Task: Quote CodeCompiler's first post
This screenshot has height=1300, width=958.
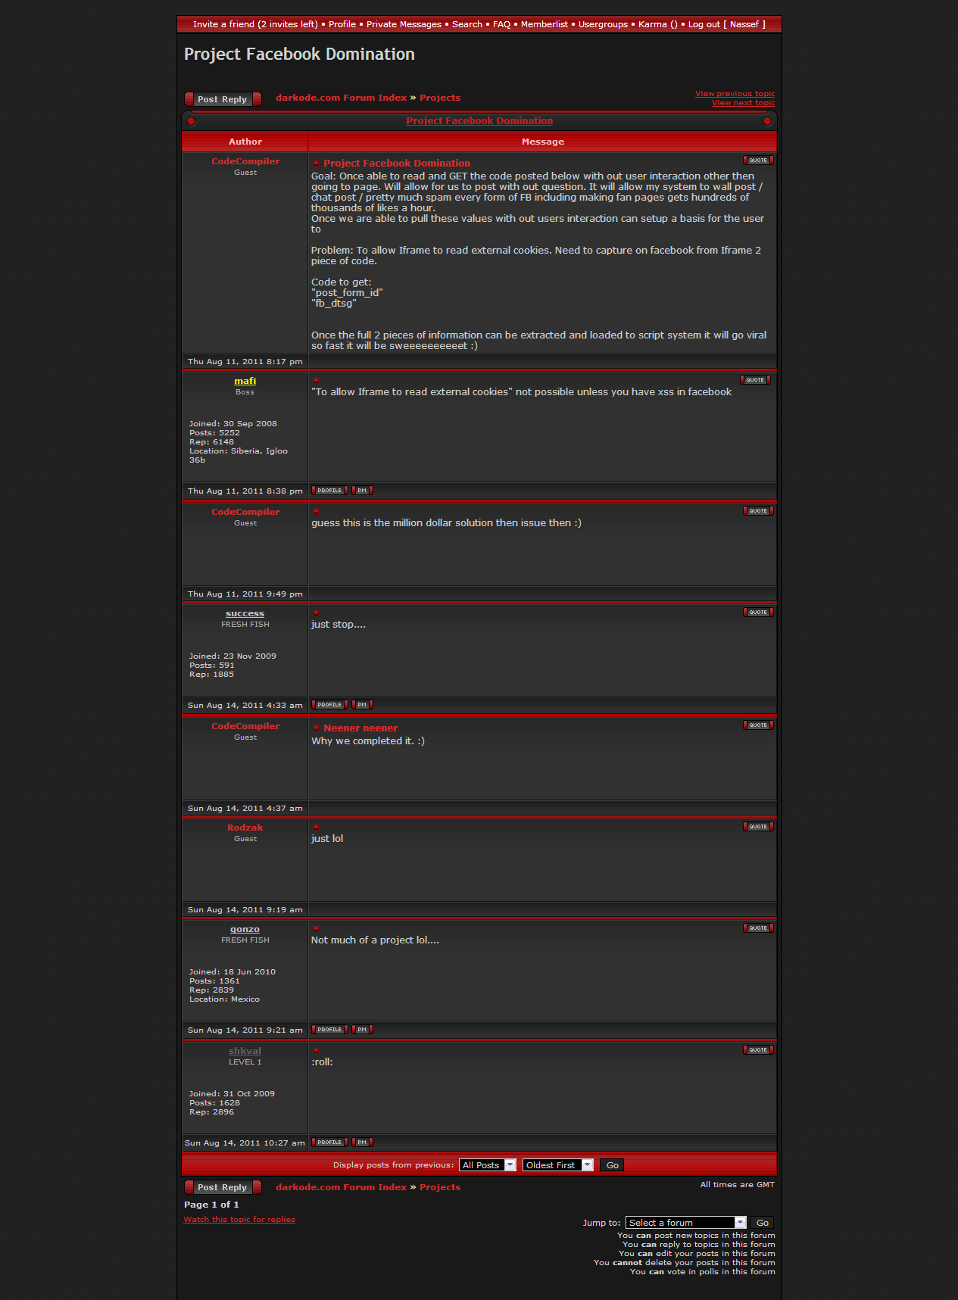Action: [758, 161]
